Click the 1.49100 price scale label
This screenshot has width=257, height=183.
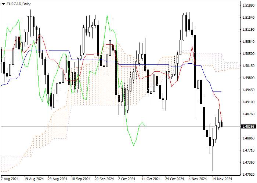(x=248, y=102)
